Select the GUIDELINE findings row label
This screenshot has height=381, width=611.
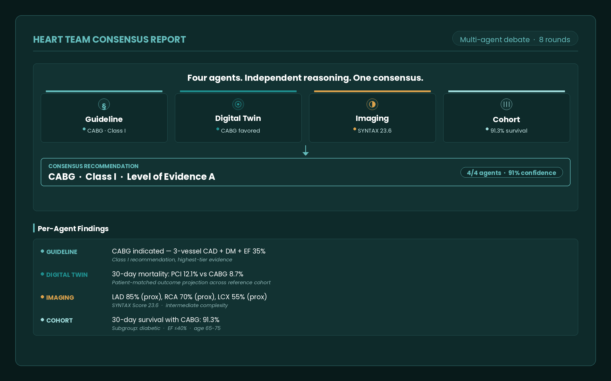pyautogui.click(x=62, y=252)
